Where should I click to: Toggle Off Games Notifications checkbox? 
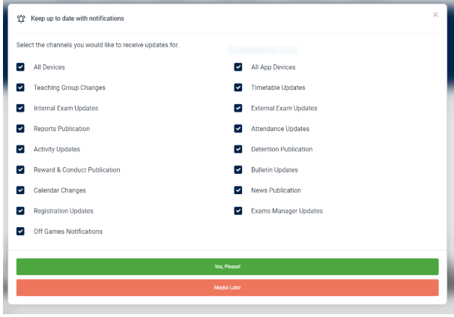[x=21, y=232]
